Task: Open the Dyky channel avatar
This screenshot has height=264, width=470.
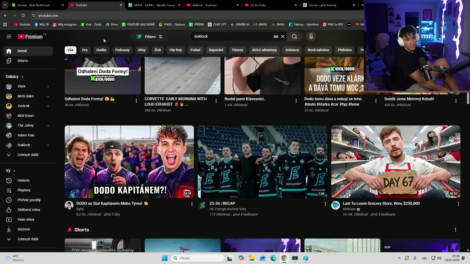Action: click(x=69, y=205)
